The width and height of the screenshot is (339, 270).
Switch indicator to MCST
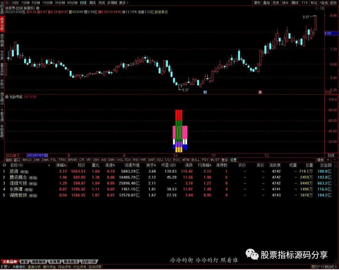[x=215, y=160]
